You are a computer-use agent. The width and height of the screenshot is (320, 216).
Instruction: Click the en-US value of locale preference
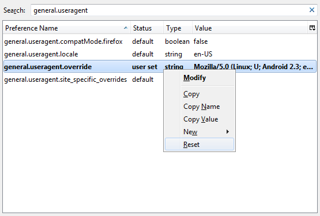pos(203,54)
